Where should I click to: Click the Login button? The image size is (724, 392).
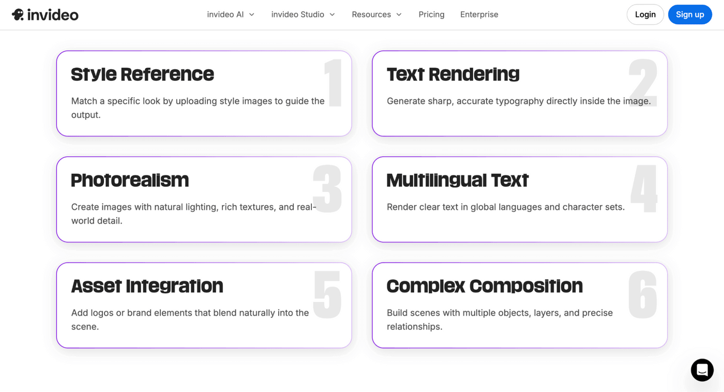click(645, 14)
